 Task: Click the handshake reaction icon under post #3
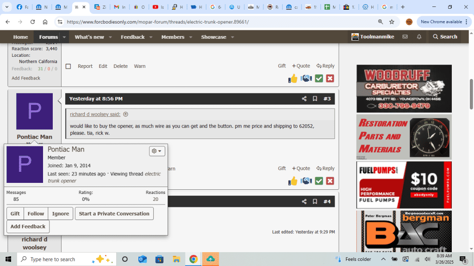click(306, 181)
